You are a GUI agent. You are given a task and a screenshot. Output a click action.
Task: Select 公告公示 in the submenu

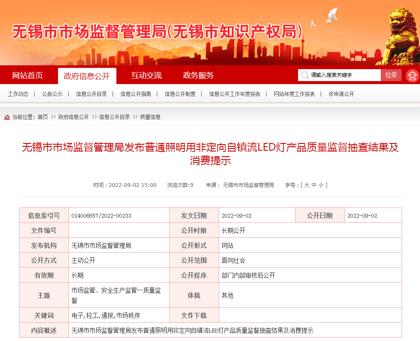coord(52,94)
